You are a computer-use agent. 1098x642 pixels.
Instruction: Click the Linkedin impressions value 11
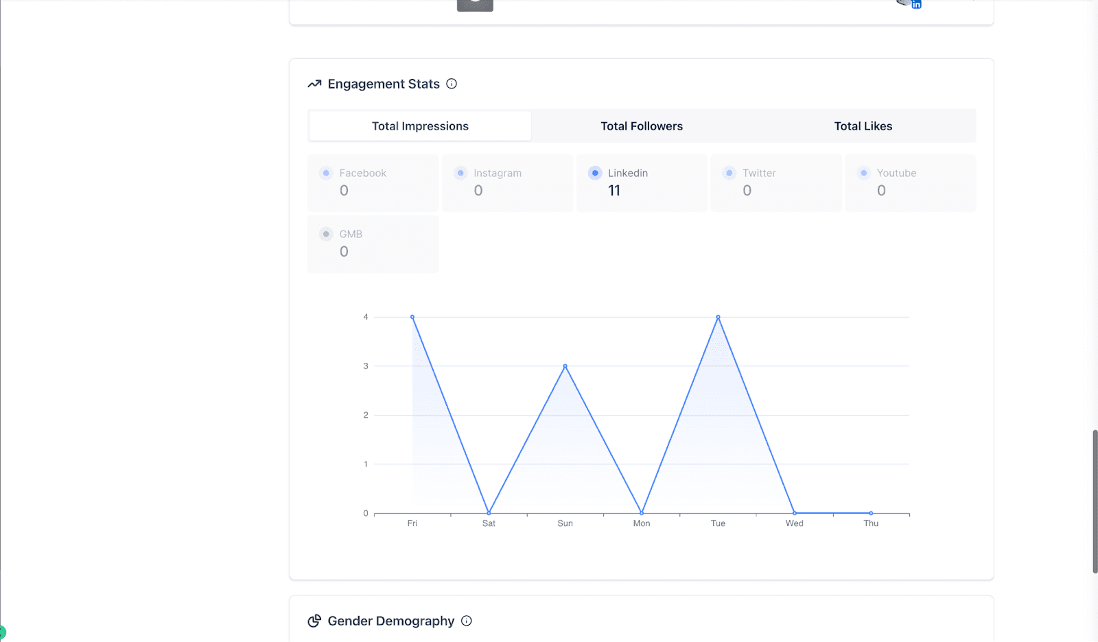[614, 191]
